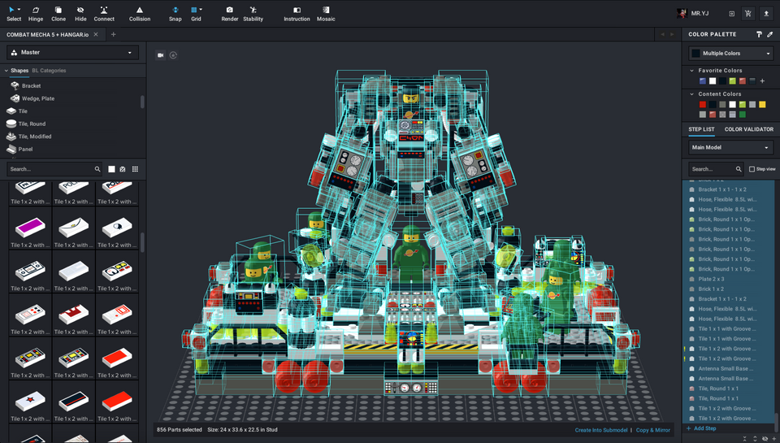Collapse the Favorite Colors section

[x=691, y=71]
